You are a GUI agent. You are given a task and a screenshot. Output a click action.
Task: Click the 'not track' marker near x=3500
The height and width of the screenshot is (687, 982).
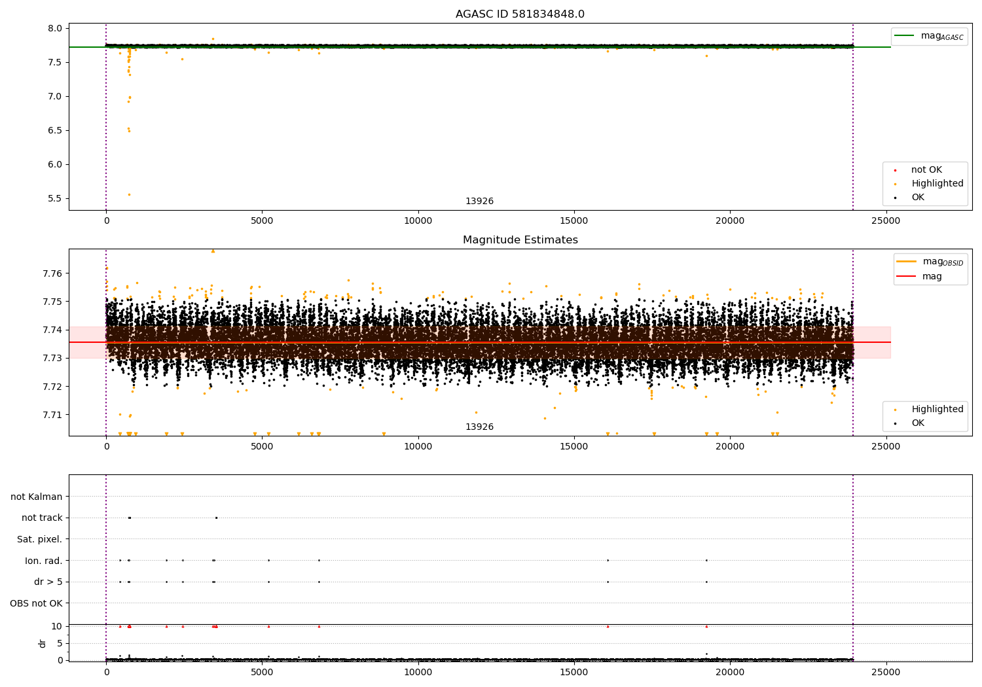[x=216, y=518]
